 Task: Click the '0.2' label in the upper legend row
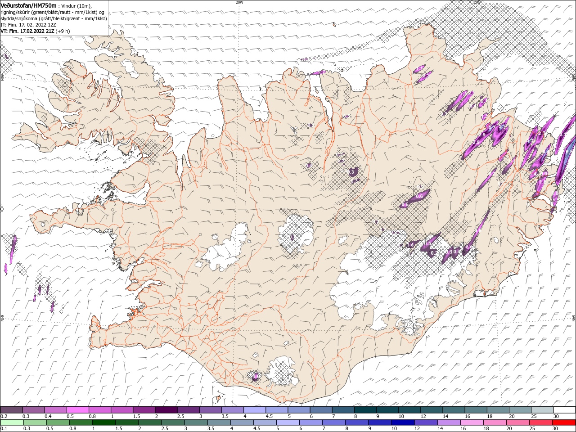4,416
